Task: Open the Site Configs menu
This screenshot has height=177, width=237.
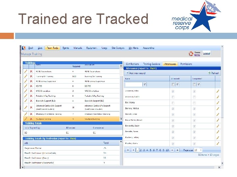Action: [x=118, y=48]
